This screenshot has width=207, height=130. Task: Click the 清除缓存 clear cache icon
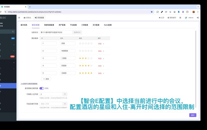point(168,18)
